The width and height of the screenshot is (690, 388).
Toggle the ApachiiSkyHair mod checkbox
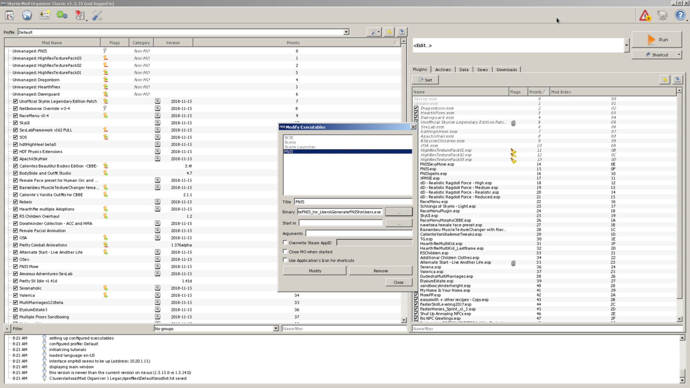[16, 159]
